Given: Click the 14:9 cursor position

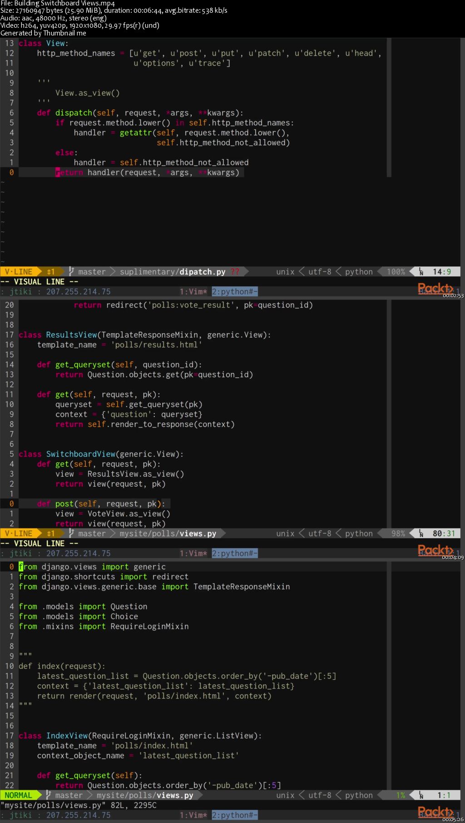Looking at the screenshot, I should point(442,272).
